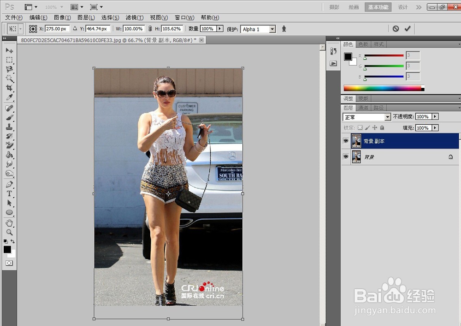Toggle lock all icon
The height and width of the screenshot is (326, 461).
382,127
